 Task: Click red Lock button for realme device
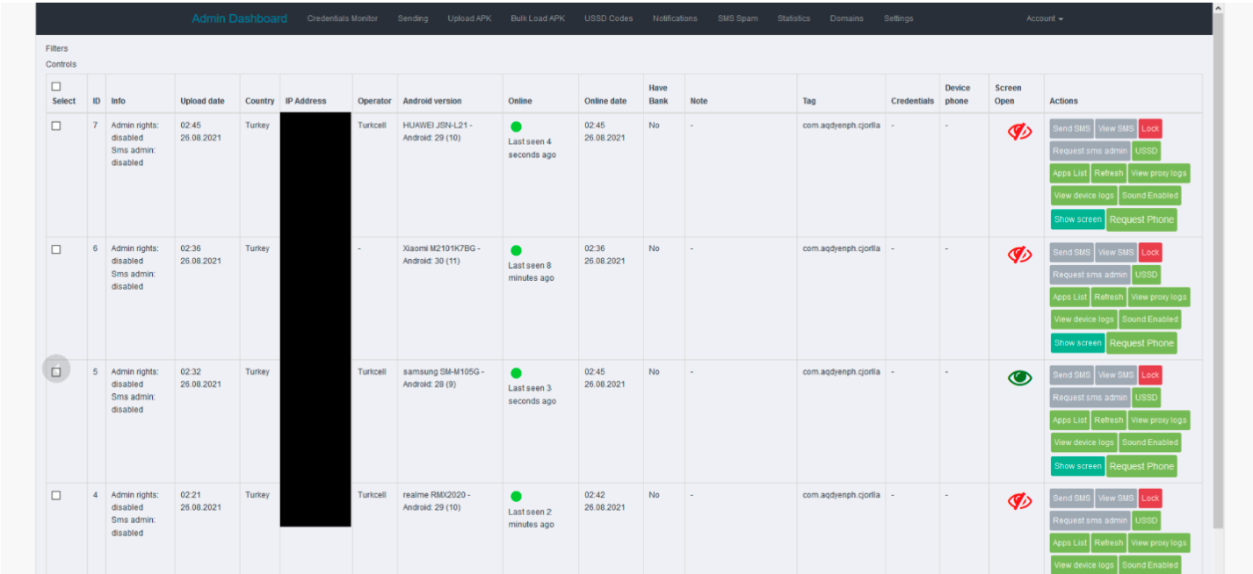pos(1150,498)
